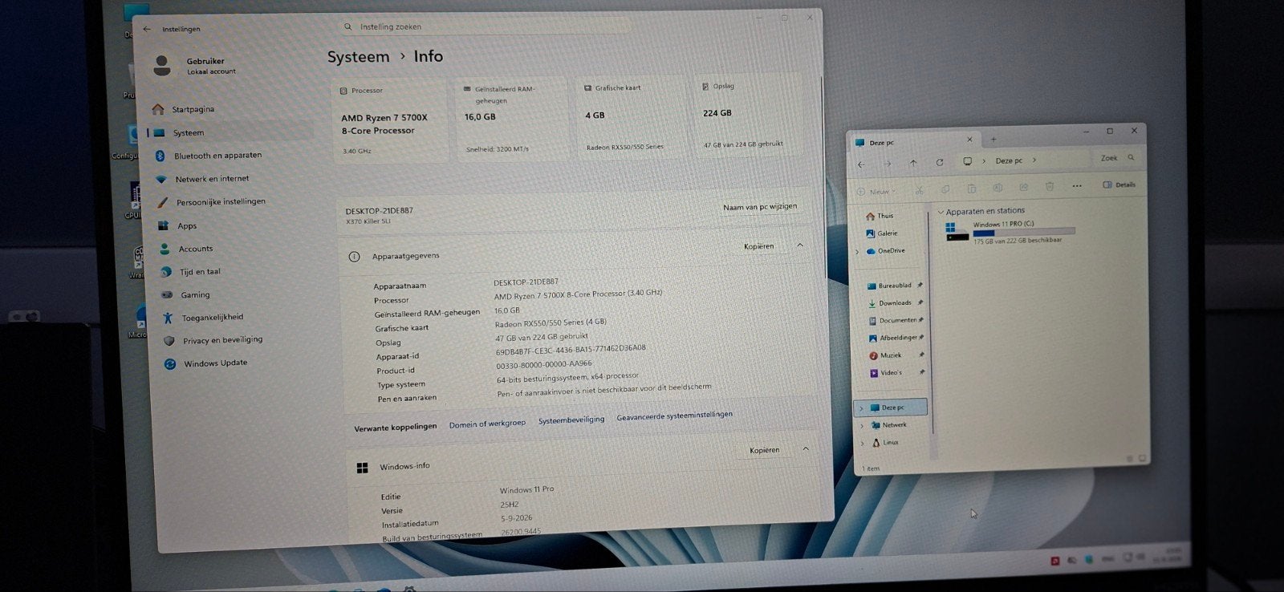This screenshot has width=1284, height=592.
Task: Collapse the Windows-info section chevron
Action: coord(806,449)
